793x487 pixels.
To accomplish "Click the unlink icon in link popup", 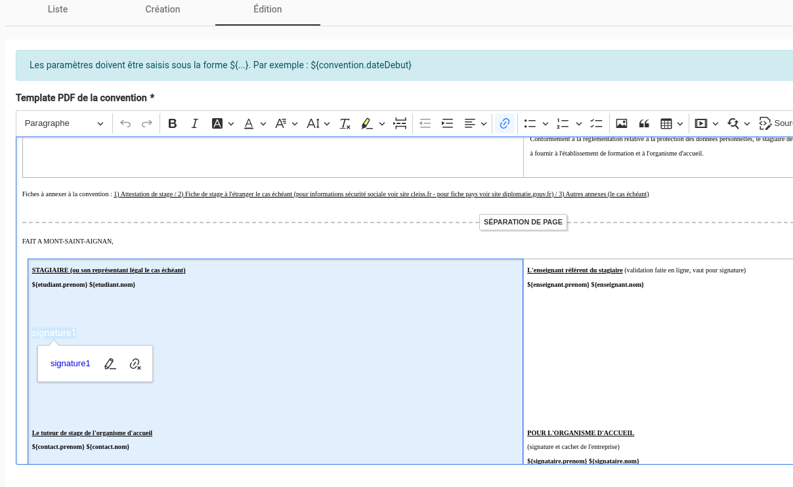I will click(135, 364).
